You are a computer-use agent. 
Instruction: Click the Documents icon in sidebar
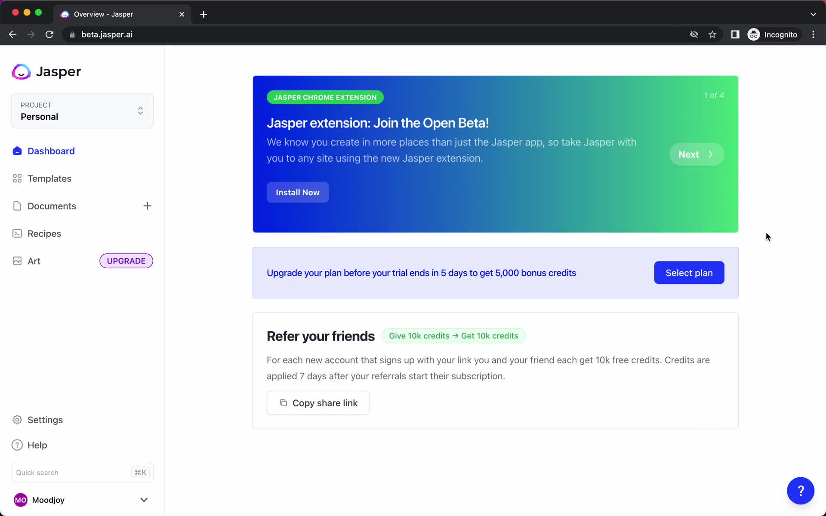[x=17, y=206]
